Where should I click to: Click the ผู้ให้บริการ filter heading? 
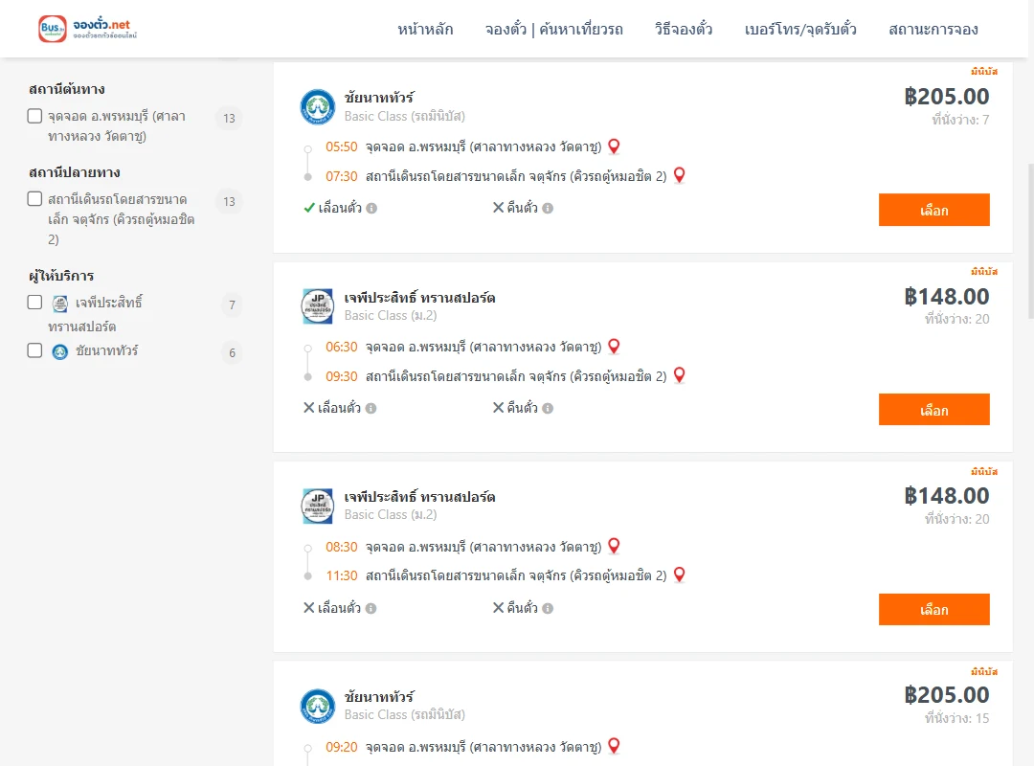pos(61,276)
